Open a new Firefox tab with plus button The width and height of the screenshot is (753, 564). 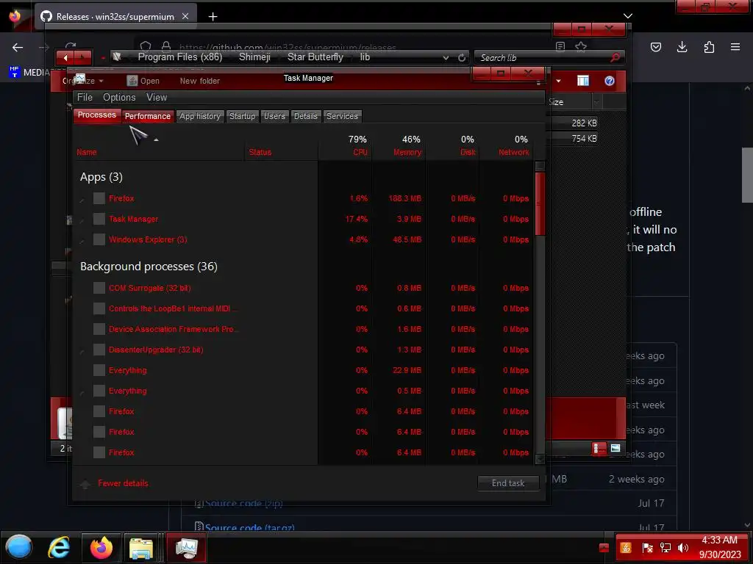pyautogui.click(x=213, y=17)
